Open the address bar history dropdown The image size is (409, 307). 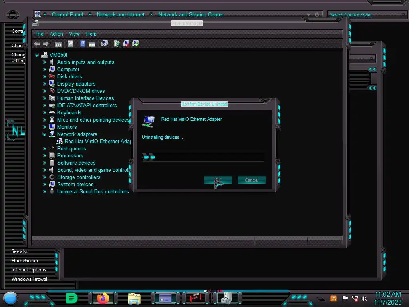[x=308, y=15]
